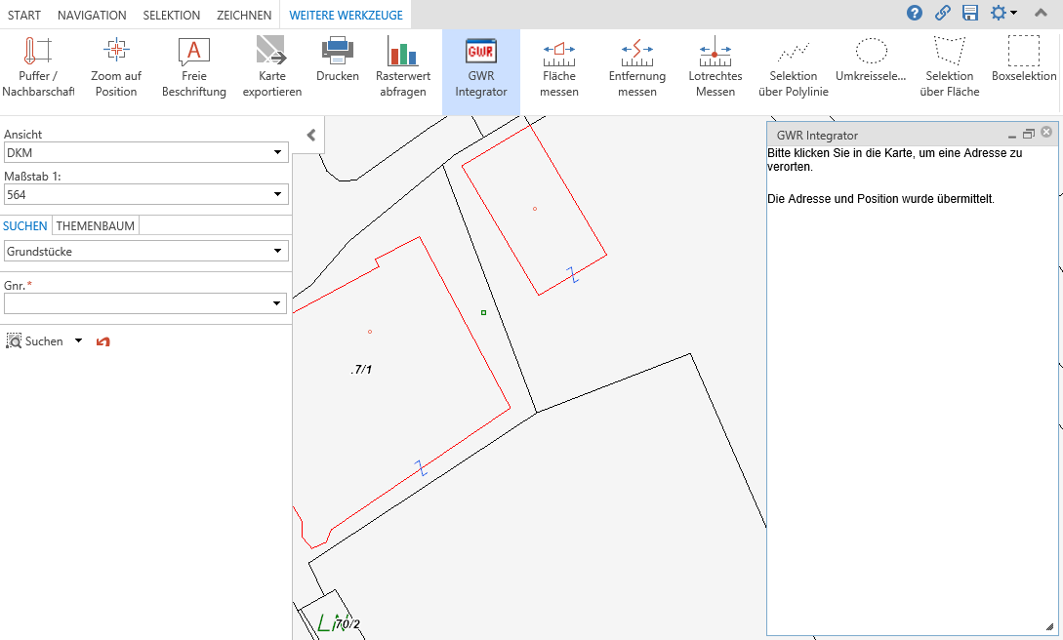Viewport: 1063px width, 640px height.
Task: Select Rasterwert abfragen tool
Action: click(402, 66)
